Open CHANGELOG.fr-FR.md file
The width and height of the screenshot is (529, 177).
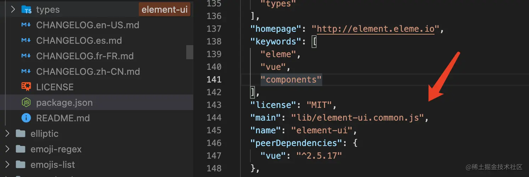click(85, 56)
